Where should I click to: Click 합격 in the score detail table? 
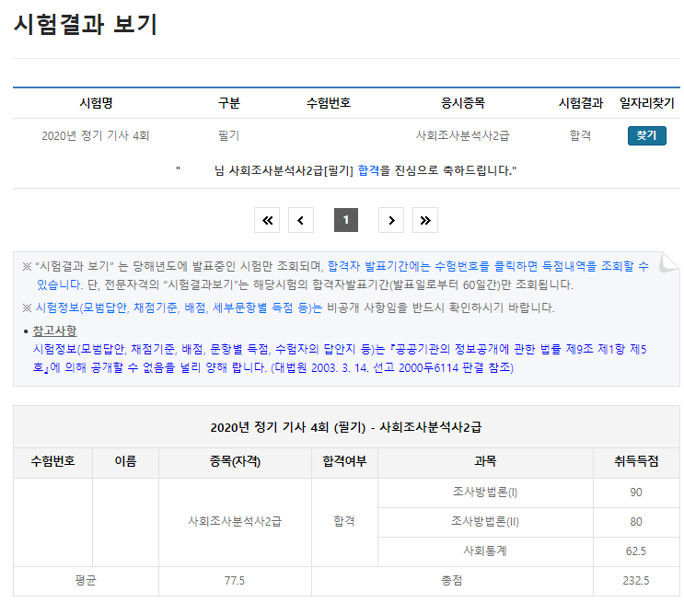[344, 521]
